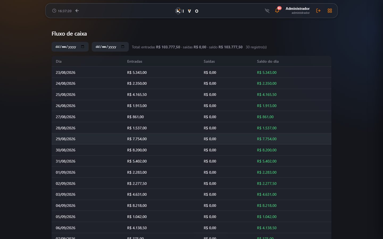Select the 01/09/2026 row date
The height and width of the screenshot is (239, 383).
(x=65, y=172)
